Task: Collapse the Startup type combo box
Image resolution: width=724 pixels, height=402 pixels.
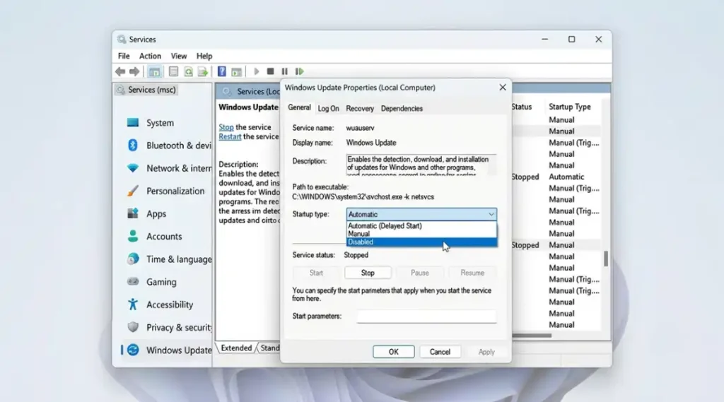Action: (x=421, y=214)
